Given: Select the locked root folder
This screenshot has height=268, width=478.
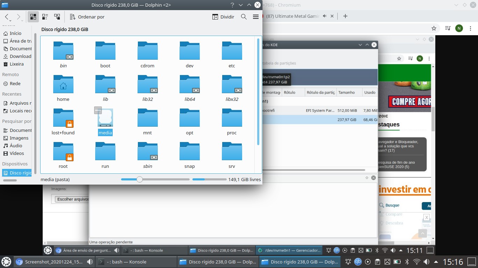Looking at the screenshot, I should [x=63, y=155].
